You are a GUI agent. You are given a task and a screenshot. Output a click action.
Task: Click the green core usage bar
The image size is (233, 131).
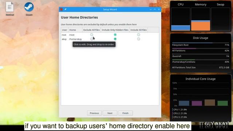222,103
